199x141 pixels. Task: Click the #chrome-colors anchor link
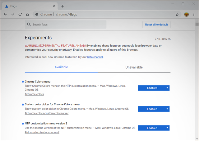pyautogui.click(x=34, y=94)
